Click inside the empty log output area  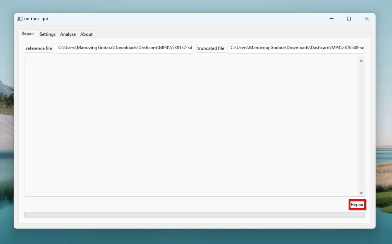tap(191, 127)
